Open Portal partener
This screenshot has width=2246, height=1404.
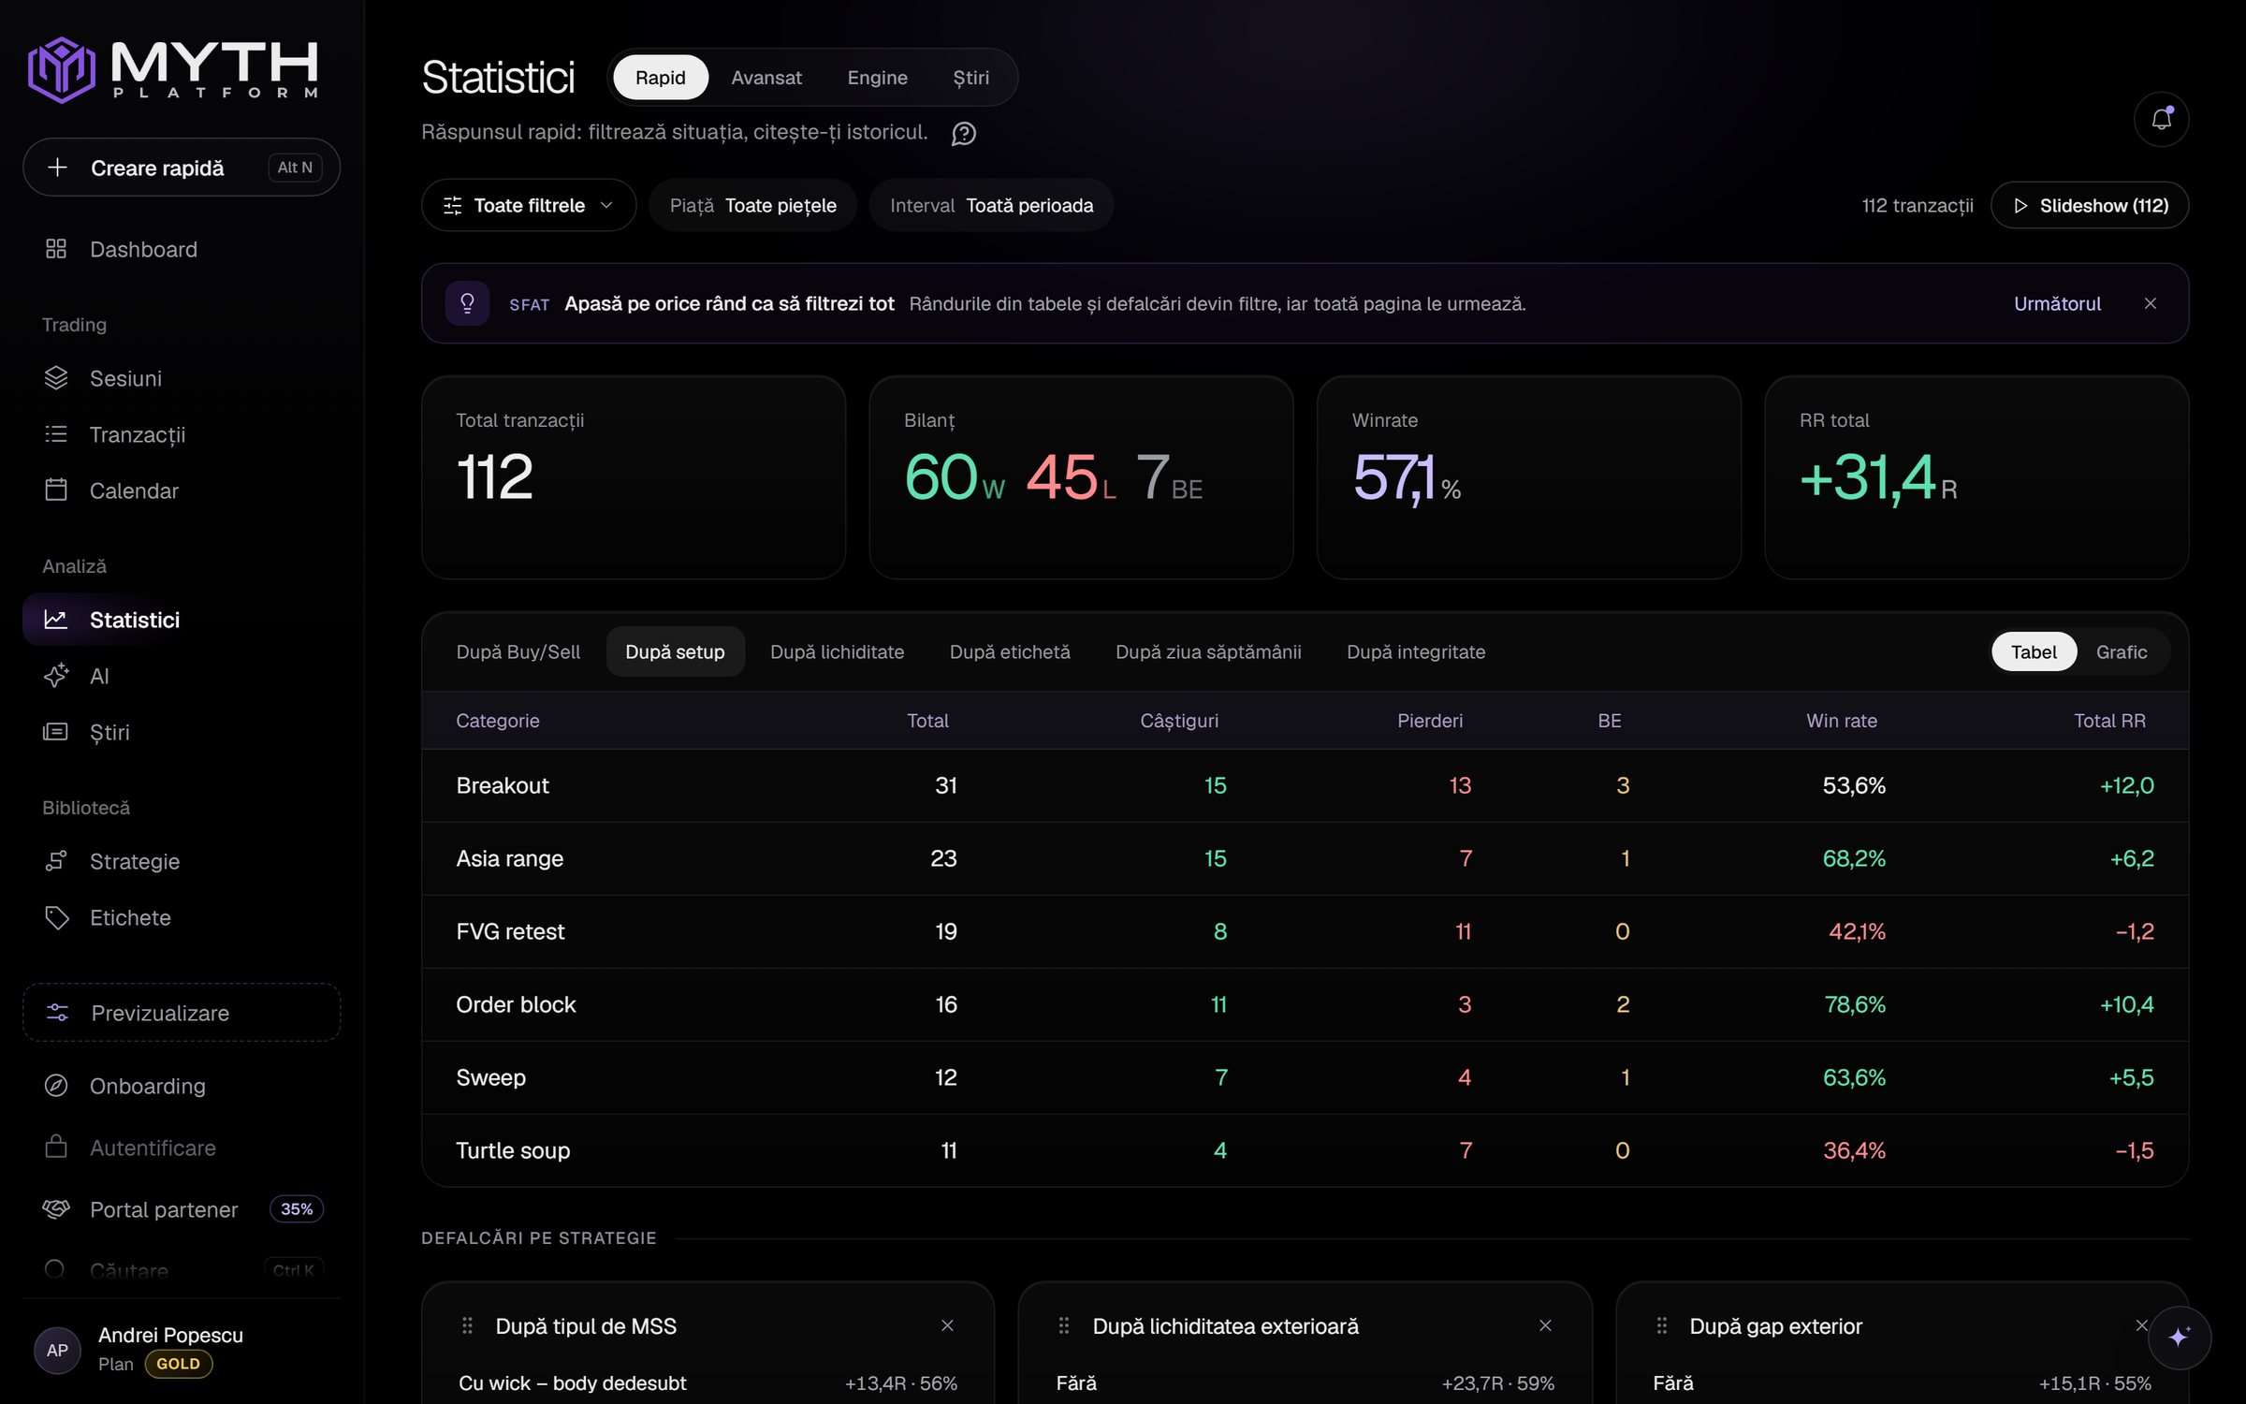coord(182,1209)
